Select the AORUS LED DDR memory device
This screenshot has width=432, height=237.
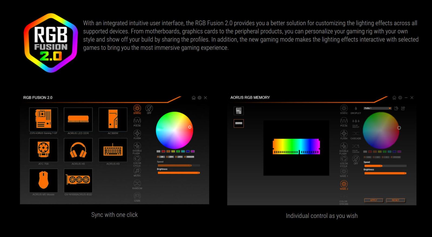78,119
